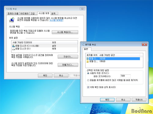Click 해제 protection status of drive D:
The width and height of the screenshot is (153, 114).
tap(54, 49)
